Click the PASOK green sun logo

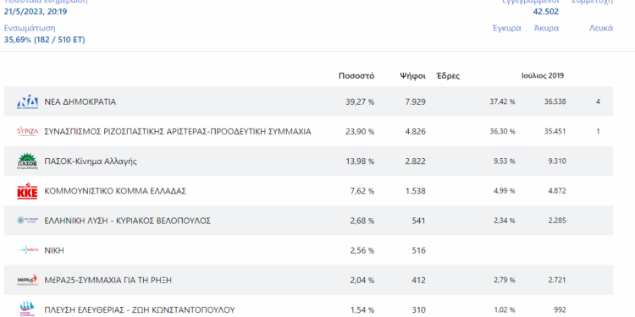[x=27, y=161]
